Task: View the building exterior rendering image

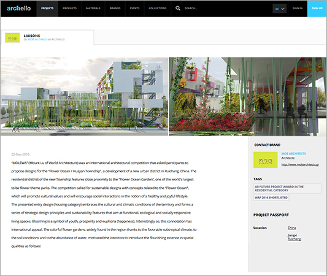Action: [x=84, y=96]
